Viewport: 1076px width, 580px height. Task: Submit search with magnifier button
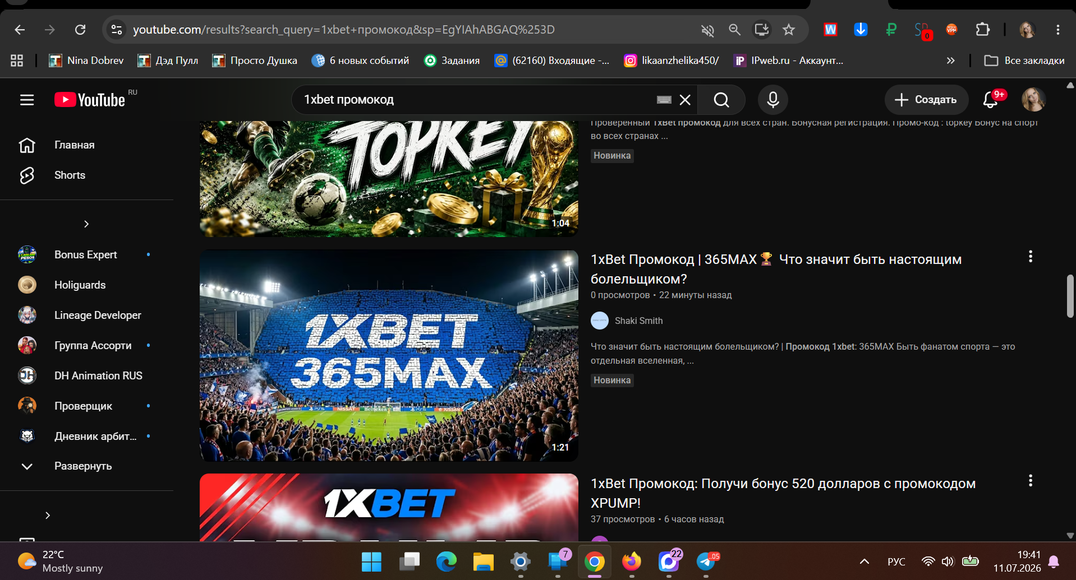[x=721, y=100]
